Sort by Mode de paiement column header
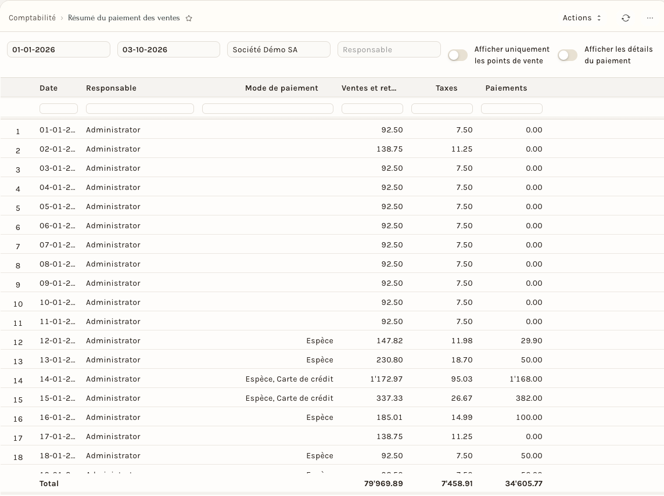The height and width of the screenshot is (496, 664). [x=281, y=88]
